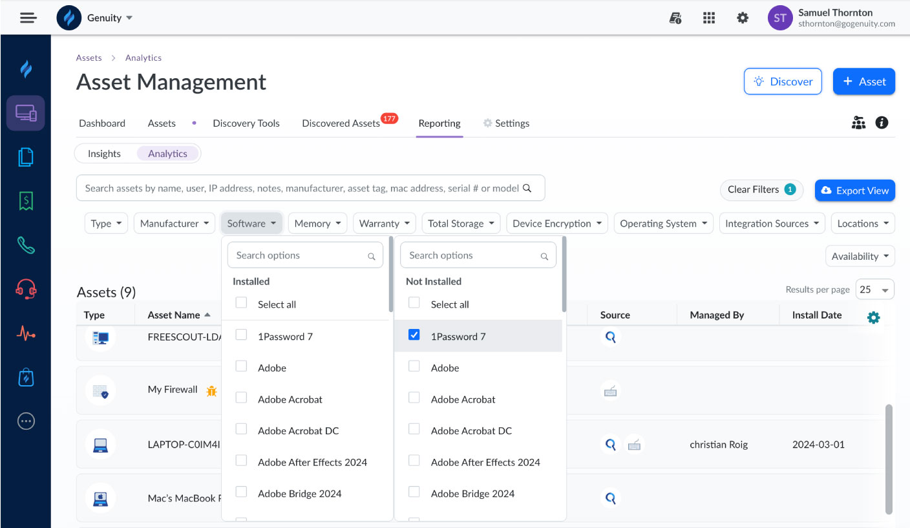
Task: Open the Manufacturer filter dropdown
Action: (175, 223)
